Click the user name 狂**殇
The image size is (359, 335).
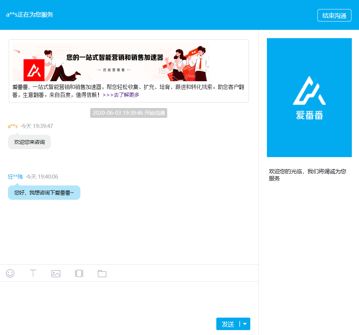tap(15, 177)
